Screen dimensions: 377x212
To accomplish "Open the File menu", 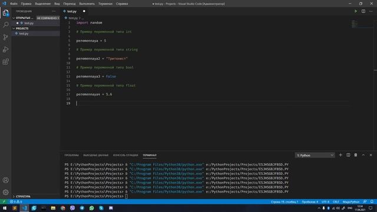I will pyautogui.click(x=14, y=4).
